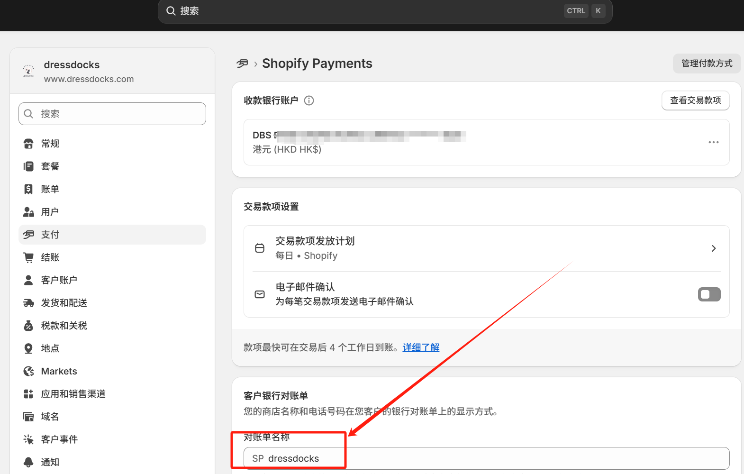Select 结账 in settings sidebar
The width and height of the screenshot is (744, 474).
click(x=112, y=257)
